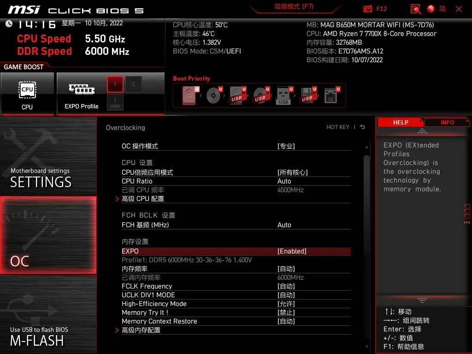
Task: Click the help panel bottom collapse handle
Action: pyautogui.click(x=422, y=300)
